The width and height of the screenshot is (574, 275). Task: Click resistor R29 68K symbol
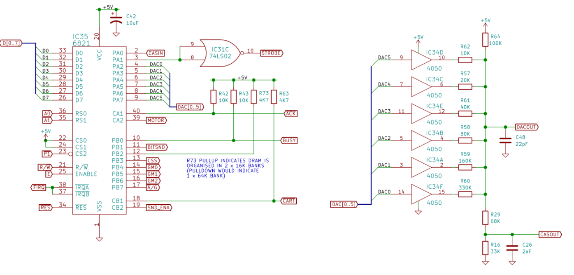click(x=486, y=218)
